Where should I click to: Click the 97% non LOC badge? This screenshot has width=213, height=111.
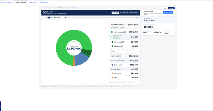click(x=115, y=28)
